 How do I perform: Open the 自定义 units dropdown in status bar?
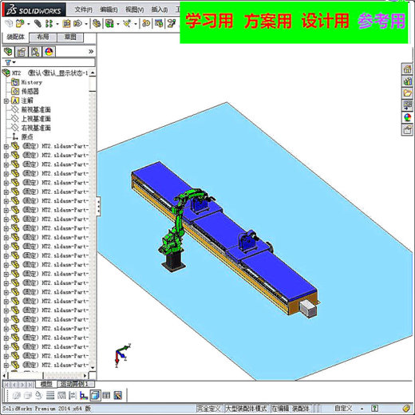362,409
